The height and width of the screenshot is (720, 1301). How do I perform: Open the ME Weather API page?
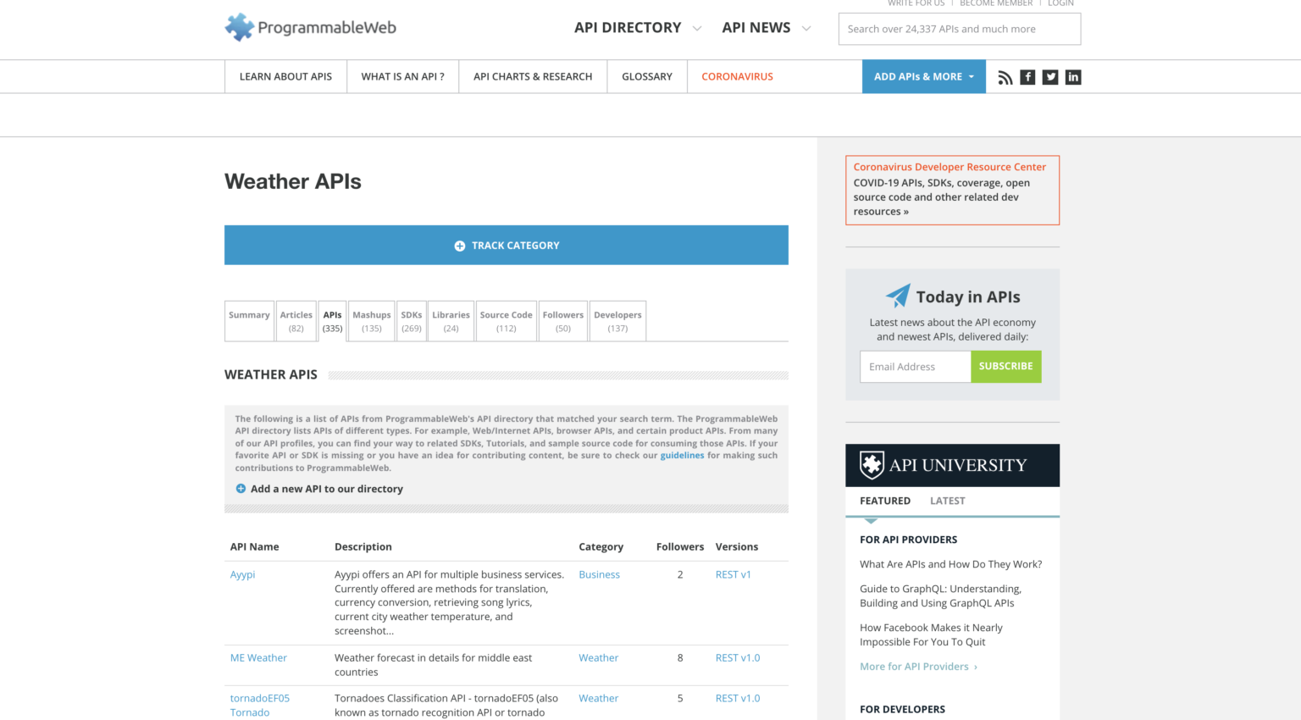pyautogui.click(x=258, y=657)
